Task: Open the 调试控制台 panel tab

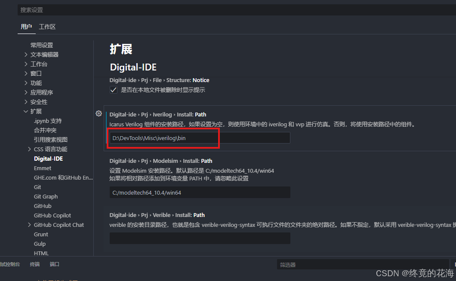Action: [x=10, y=264]
